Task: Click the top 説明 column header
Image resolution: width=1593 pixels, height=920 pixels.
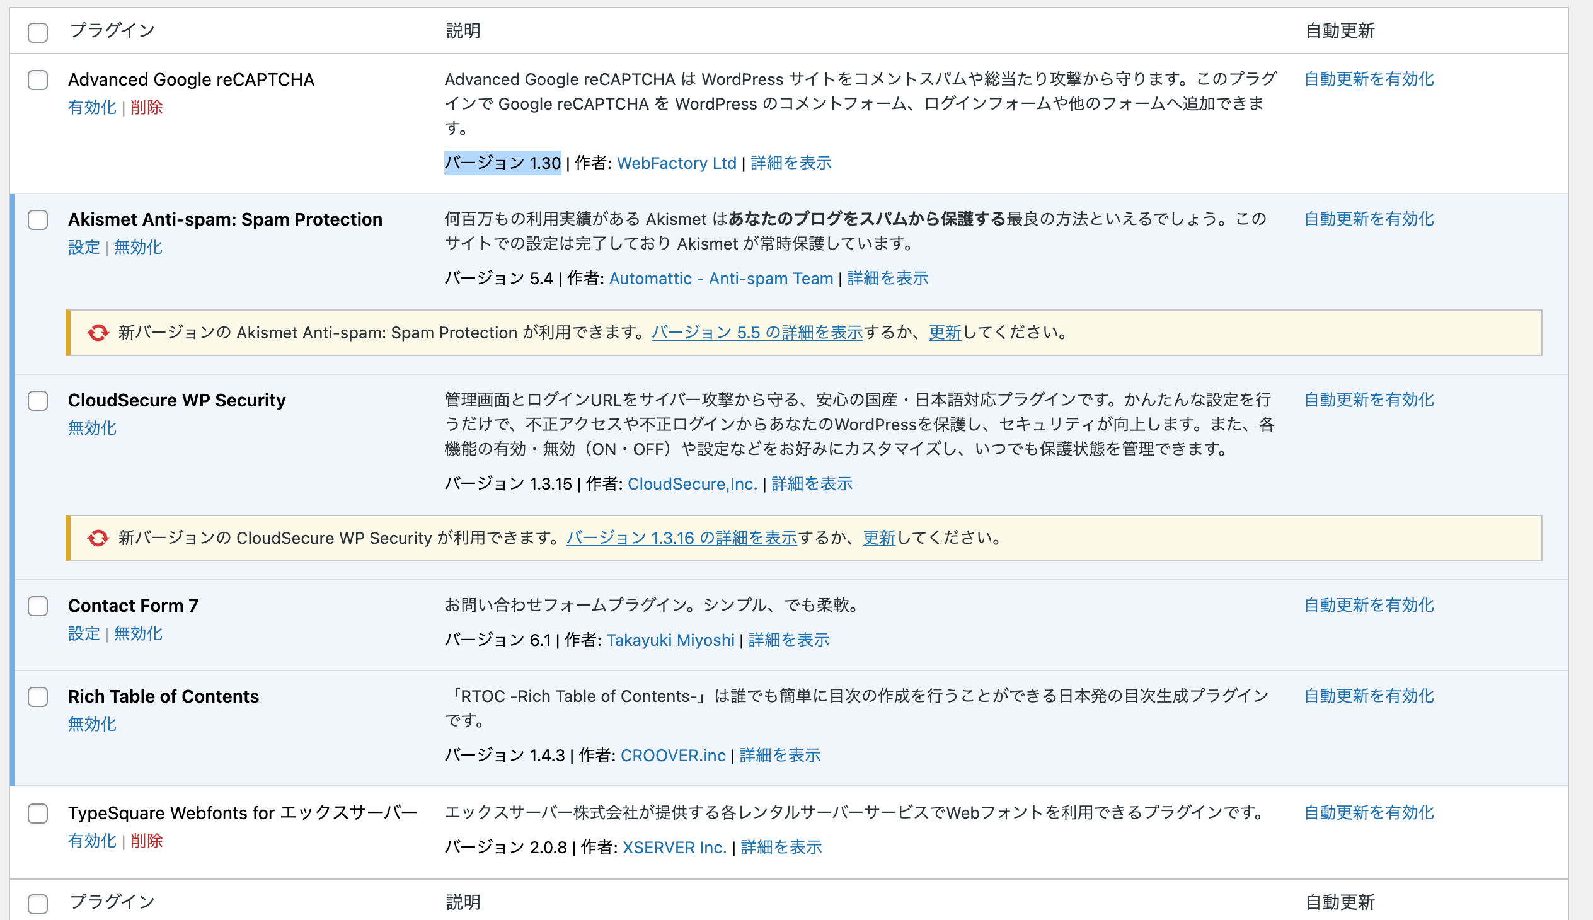Action: 463,30
